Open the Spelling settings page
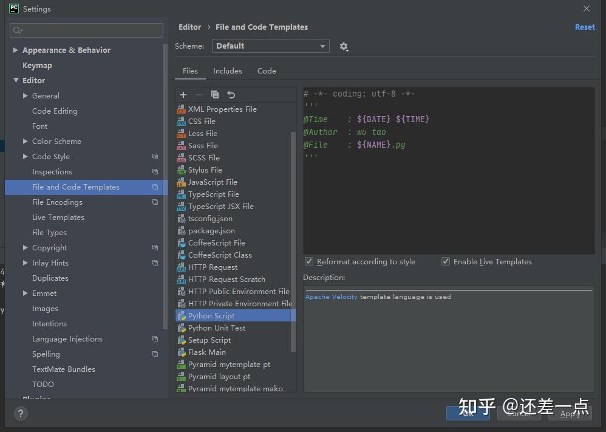 46,354
